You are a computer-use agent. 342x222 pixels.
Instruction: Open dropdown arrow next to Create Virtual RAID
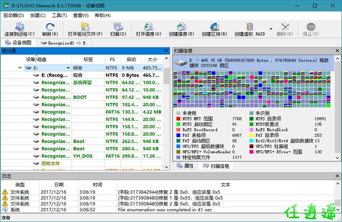[271, 29]
